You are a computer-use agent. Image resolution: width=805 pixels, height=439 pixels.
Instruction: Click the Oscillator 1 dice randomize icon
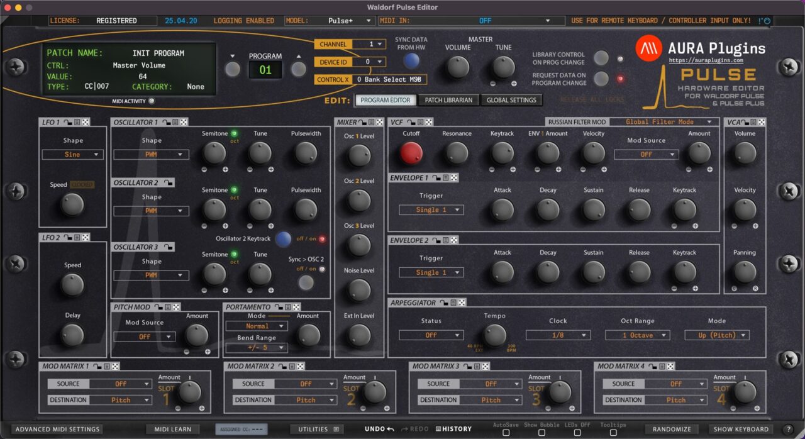point(184,122)
